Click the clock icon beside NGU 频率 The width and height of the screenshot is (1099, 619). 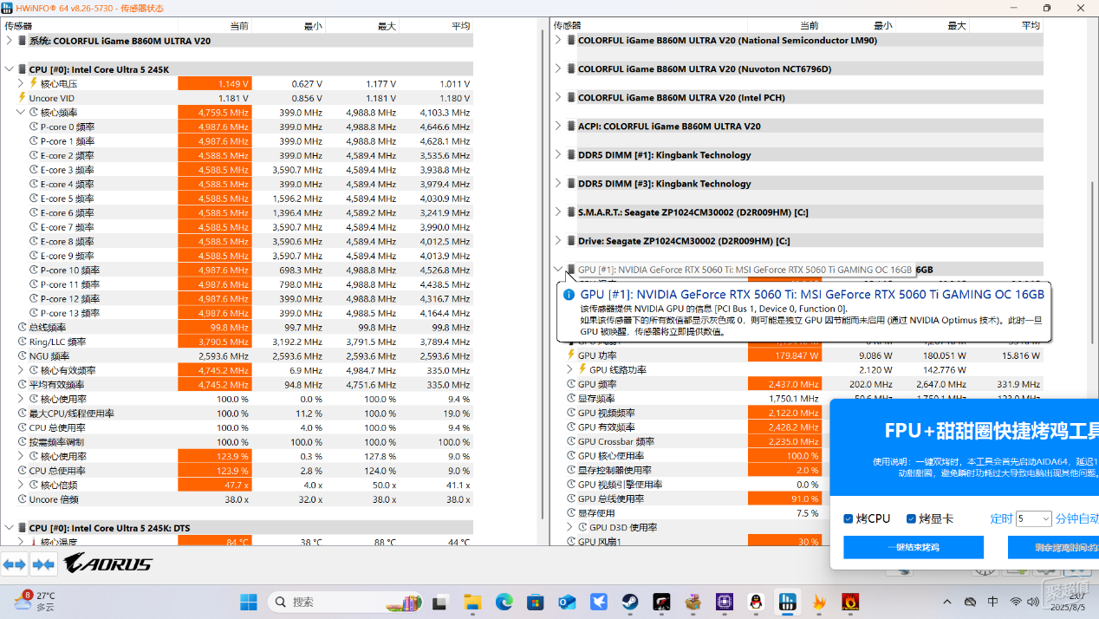[22, 356]
